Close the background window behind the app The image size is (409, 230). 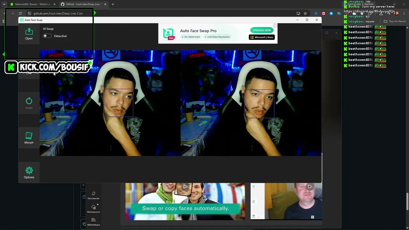point(336,33)
